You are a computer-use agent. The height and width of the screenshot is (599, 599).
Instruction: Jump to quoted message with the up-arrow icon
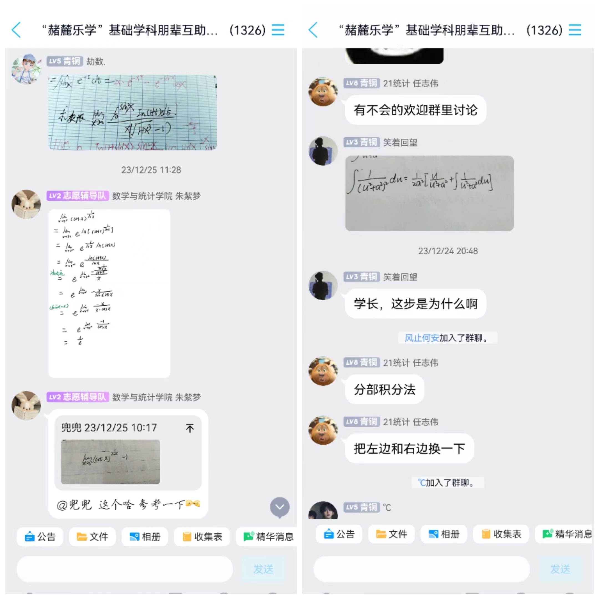click(x=190, y=428)
